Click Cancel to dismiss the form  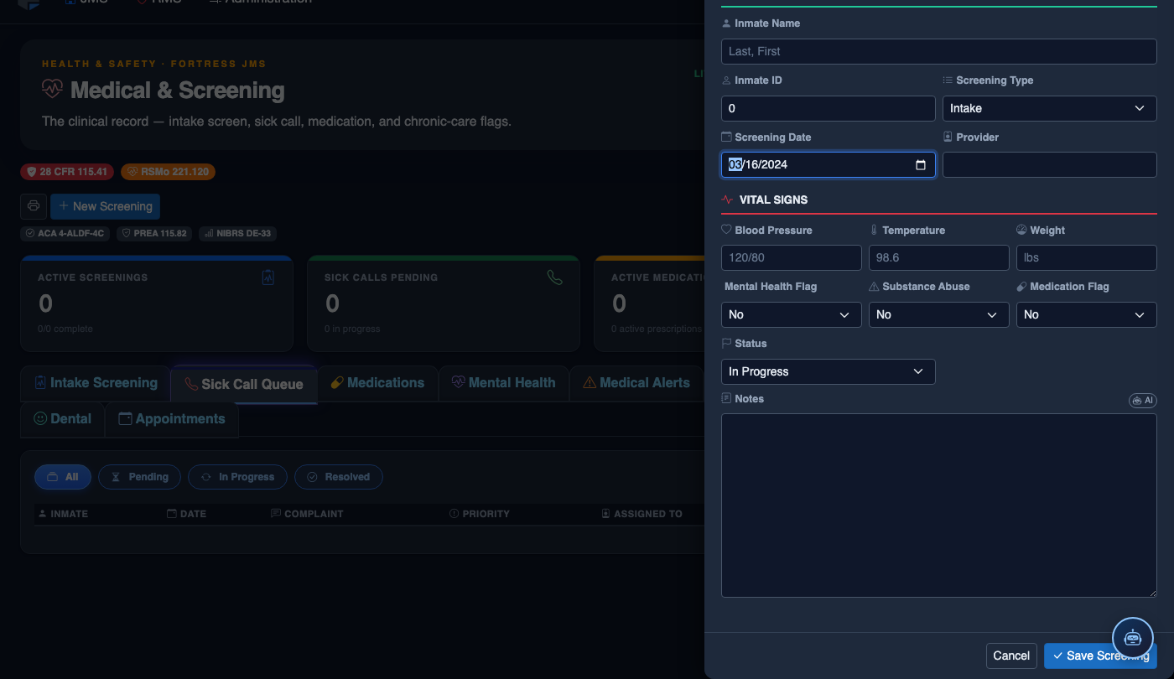(x=1011, y=656)
